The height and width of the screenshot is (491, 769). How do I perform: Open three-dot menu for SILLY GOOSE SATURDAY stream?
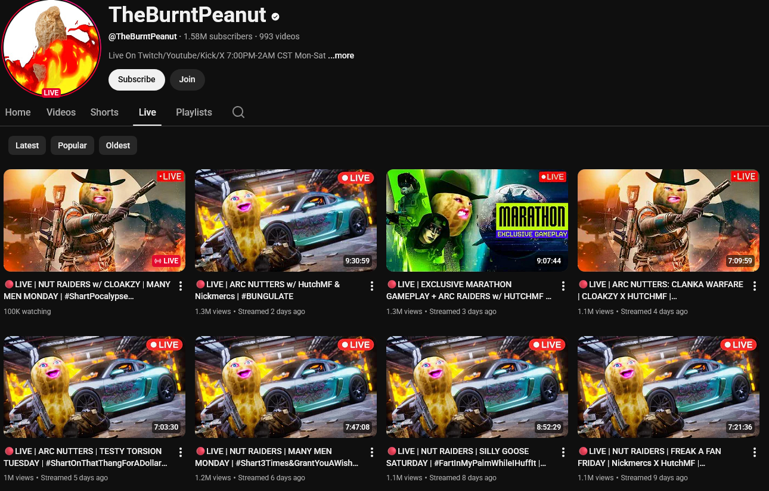coord(563,453)
